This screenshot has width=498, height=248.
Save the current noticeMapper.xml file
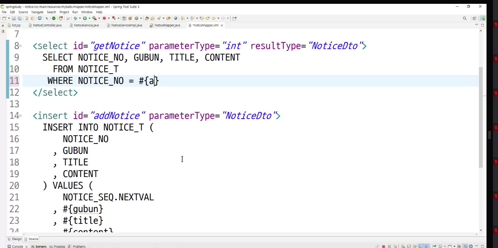14,18
